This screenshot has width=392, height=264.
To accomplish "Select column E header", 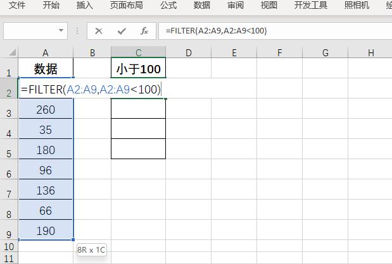I will click(x=234, y=52).
